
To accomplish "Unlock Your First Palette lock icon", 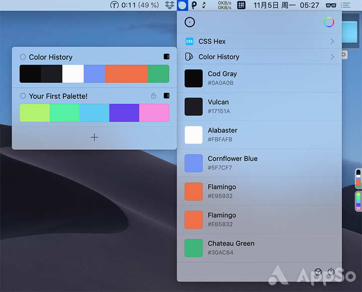I will (x=153, y=95).
